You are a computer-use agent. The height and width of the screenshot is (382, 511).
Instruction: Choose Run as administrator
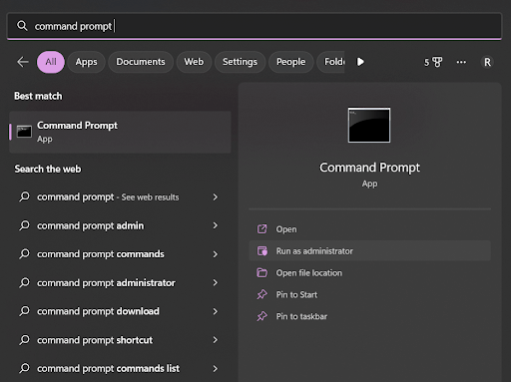[x=369, y=251]
